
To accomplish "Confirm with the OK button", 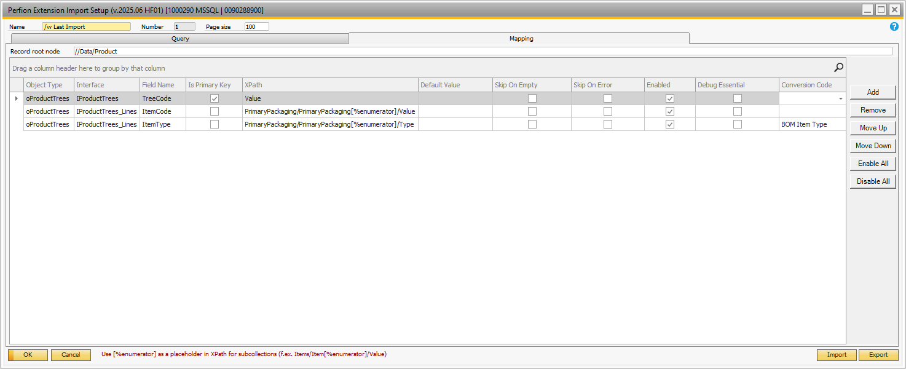I will (x=28, y=355).
